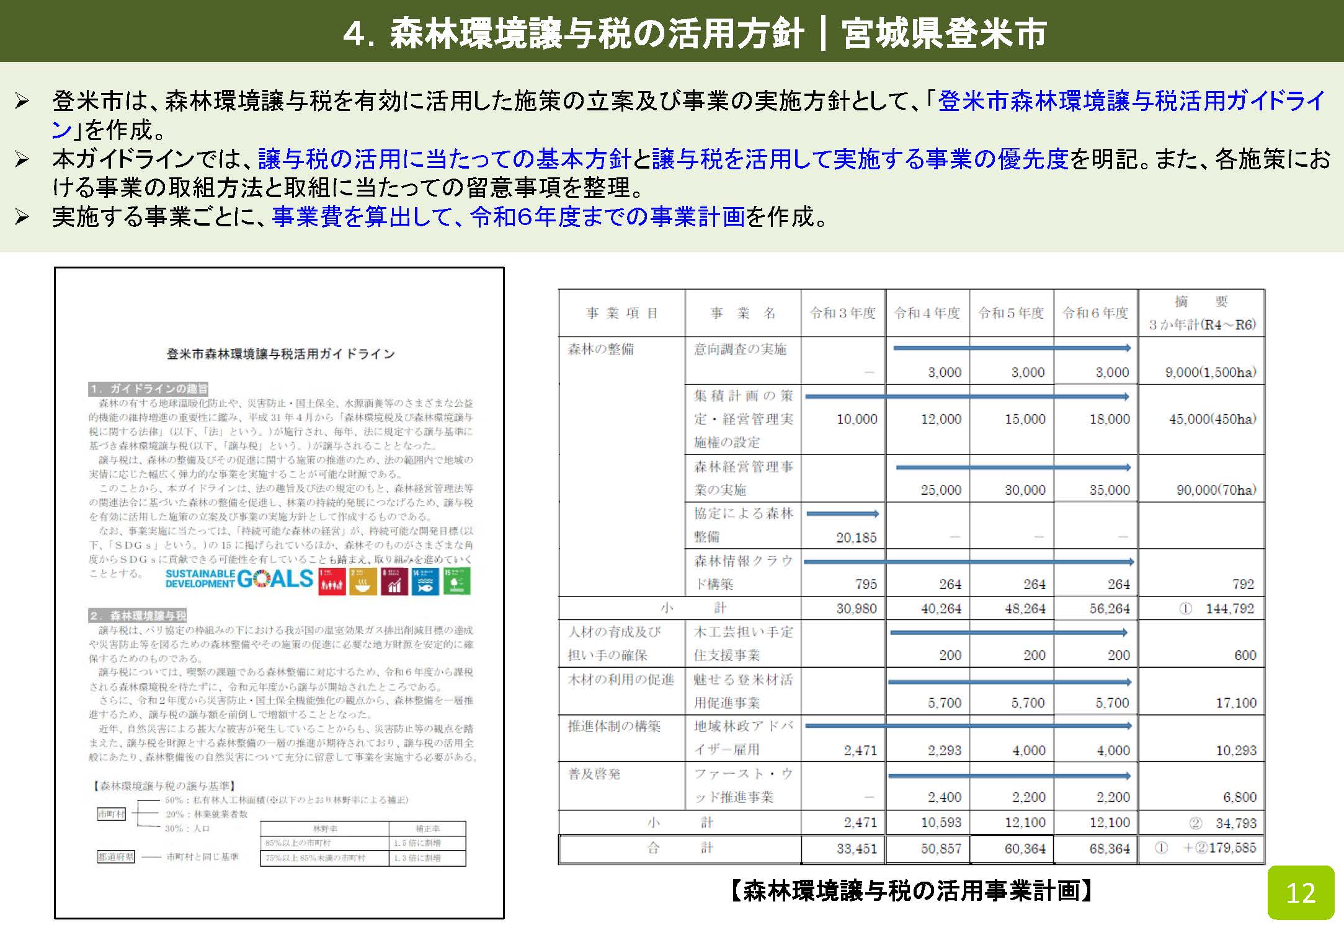Click grand total ①+②179,585
The width and height of the screenshot is (1344, 930).
[1205, 848]
